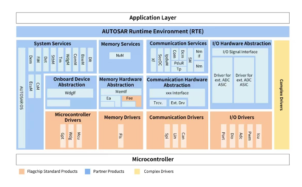Click the orange Flagchip Standard Products legend swatch
302x187 pixels.
22,171
